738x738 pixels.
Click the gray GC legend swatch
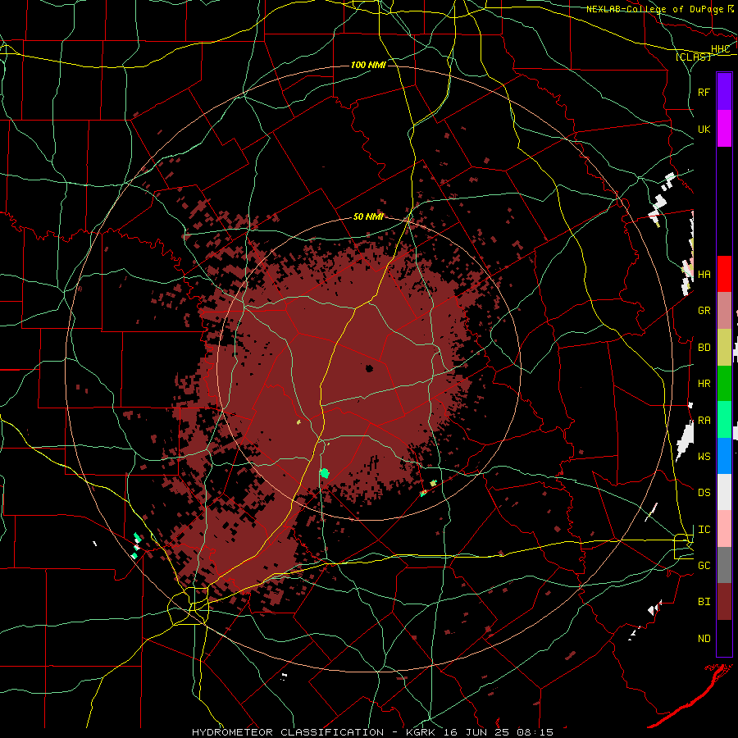[x=724, y=565]
